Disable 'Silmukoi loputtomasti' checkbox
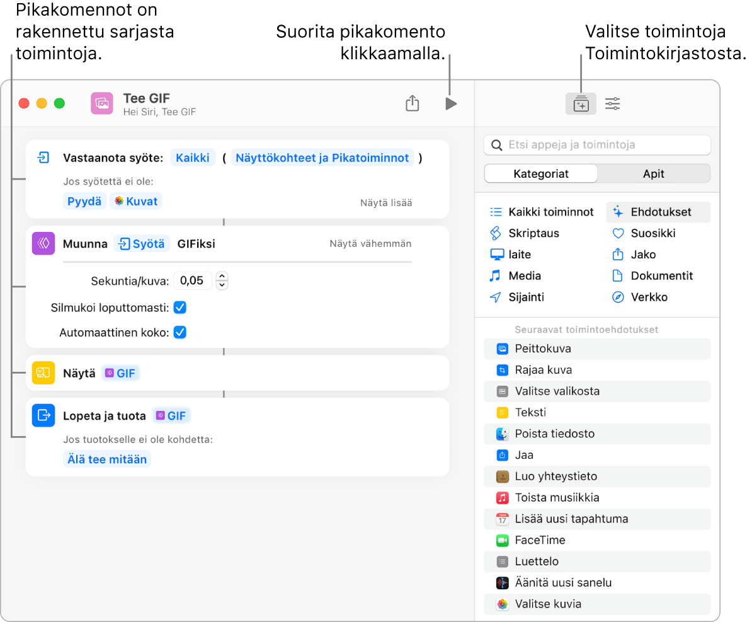 coord(179,306)
